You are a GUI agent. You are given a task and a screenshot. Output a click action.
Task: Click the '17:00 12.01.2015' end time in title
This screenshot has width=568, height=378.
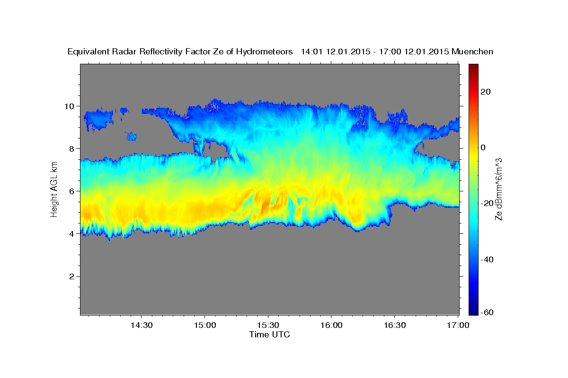(415, 52)
